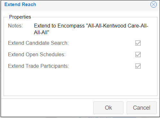The image size is (160, 118).
Task: Dismiss changes using the Cancel button
Action: coord(142,108)
